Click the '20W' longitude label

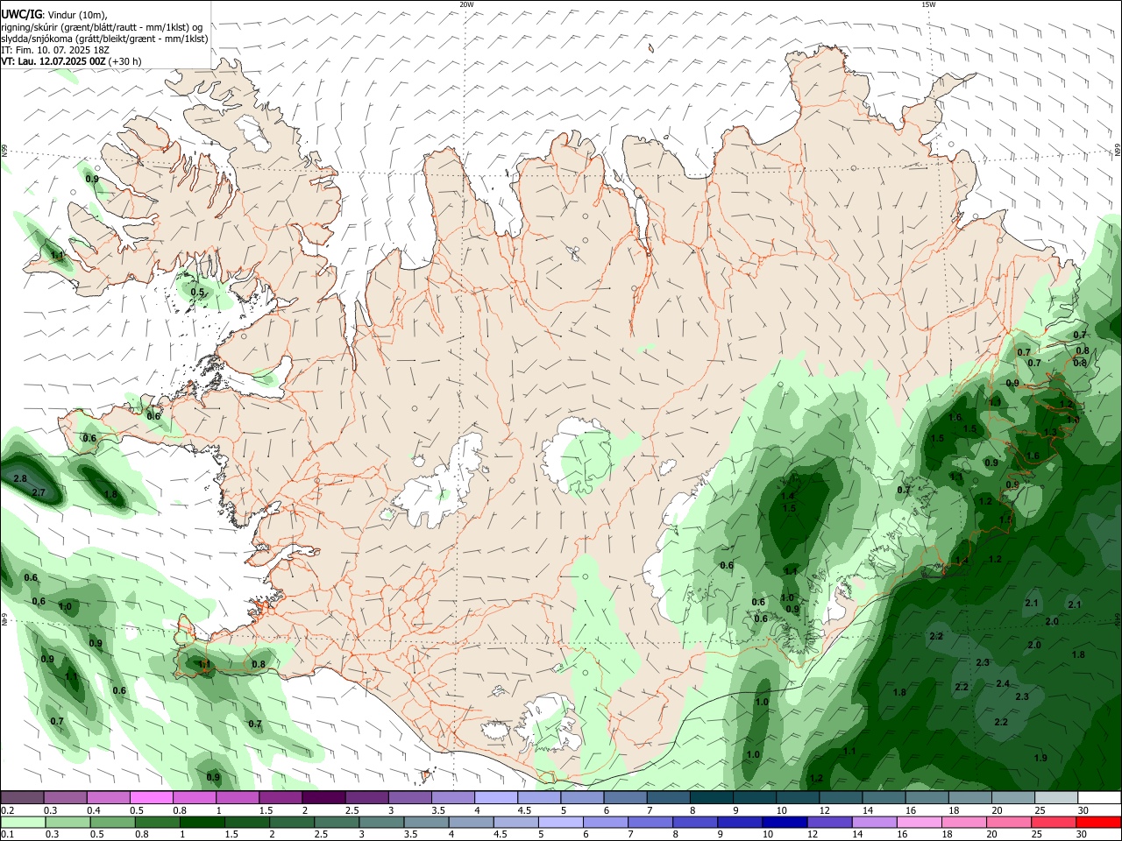(x=466, y=4)
